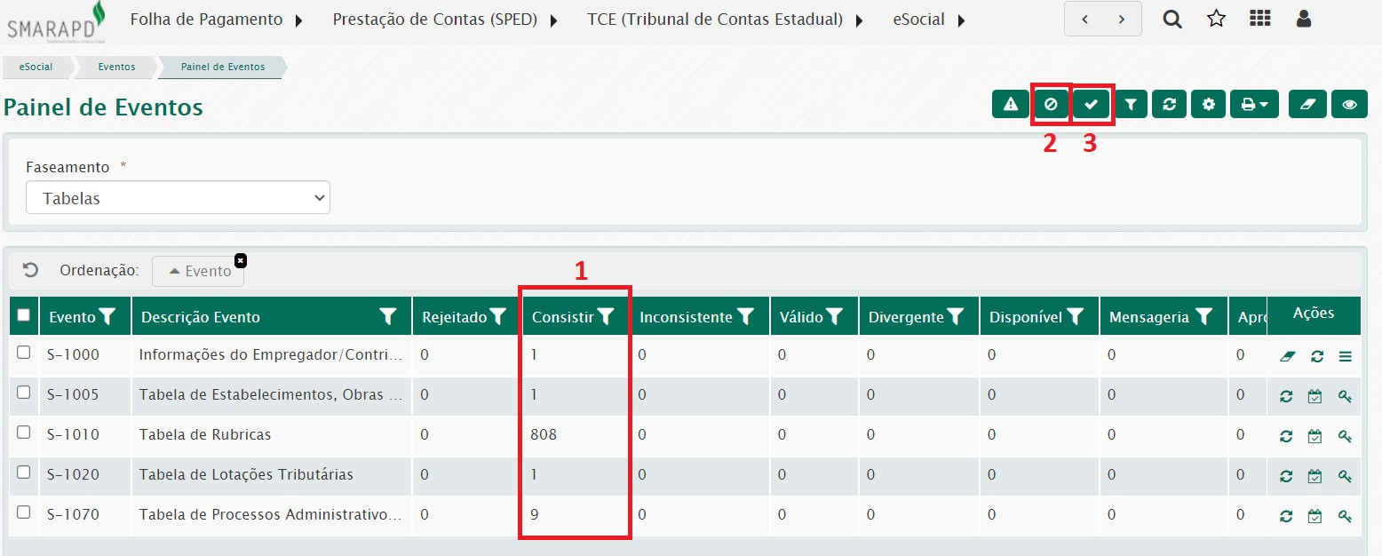
Task: Click the warning triangle toolbar icon
Action: click(1011, 105)
